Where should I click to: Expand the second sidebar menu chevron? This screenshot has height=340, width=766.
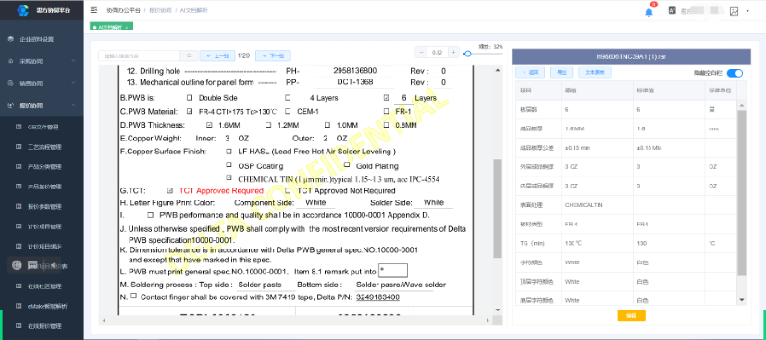point(73,61)
